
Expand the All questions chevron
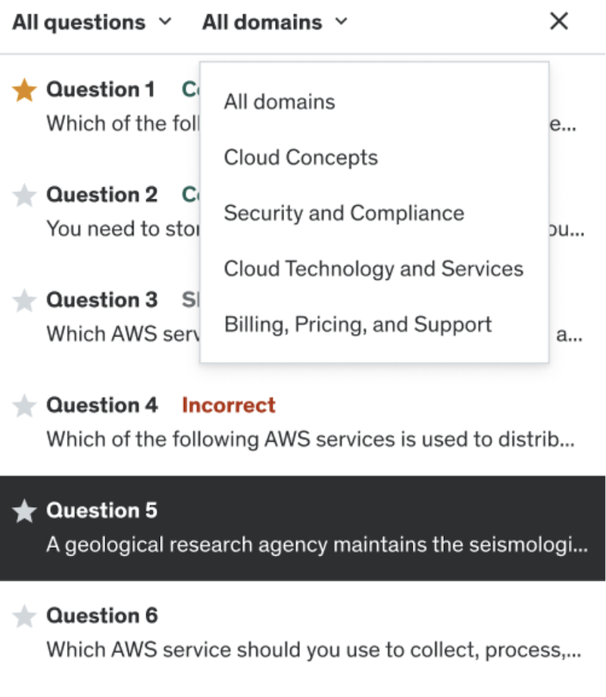tap(164, 22)
